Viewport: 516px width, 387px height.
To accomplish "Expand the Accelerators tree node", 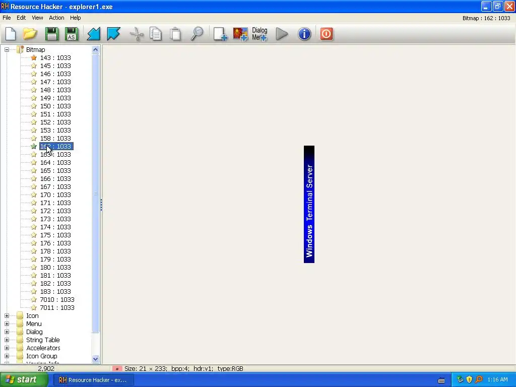I will [x=7, y=348].
